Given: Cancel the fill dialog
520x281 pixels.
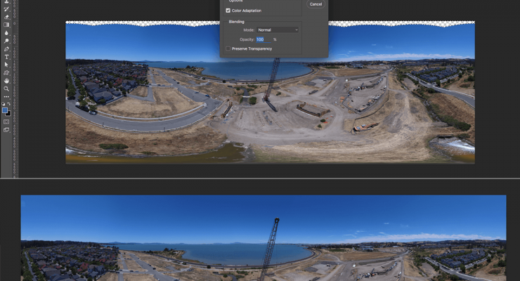Looking at the screenshot, I should (316, 4).
